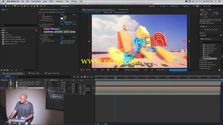Open the Animation menu
Viewport: 223px width, 125px height.
click(59, 1)
